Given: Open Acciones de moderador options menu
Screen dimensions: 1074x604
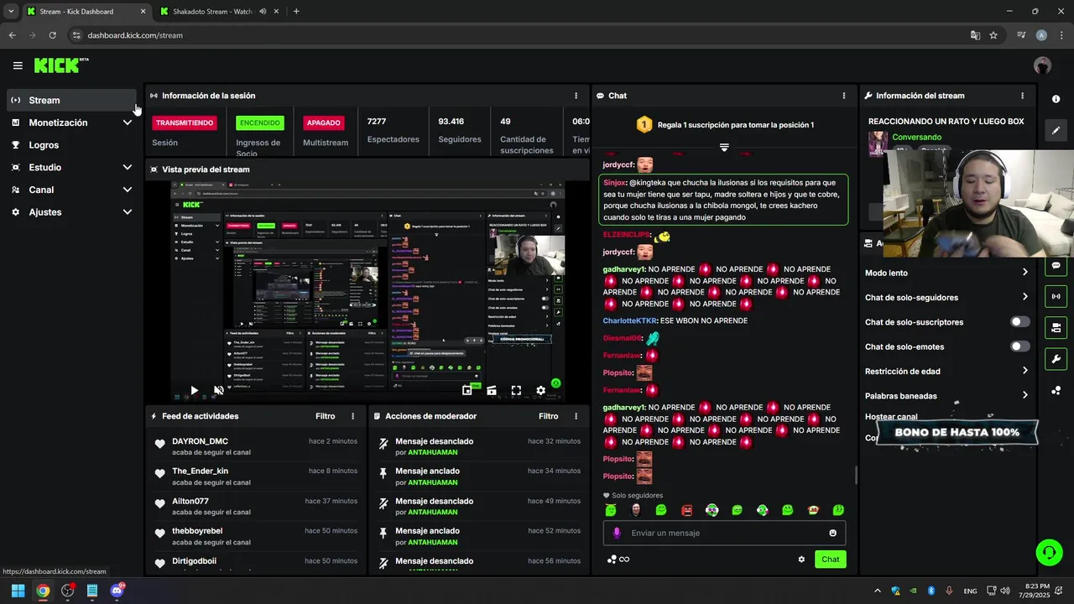Looking at the screenshot, I should (x=576, y=416).
